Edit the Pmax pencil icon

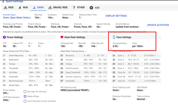coord(41,46)
